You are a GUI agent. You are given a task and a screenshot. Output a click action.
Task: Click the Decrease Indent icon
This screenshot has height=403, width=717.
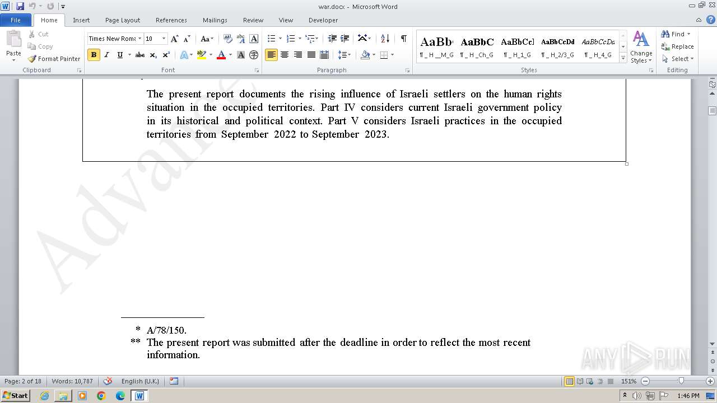pos(332,39)
